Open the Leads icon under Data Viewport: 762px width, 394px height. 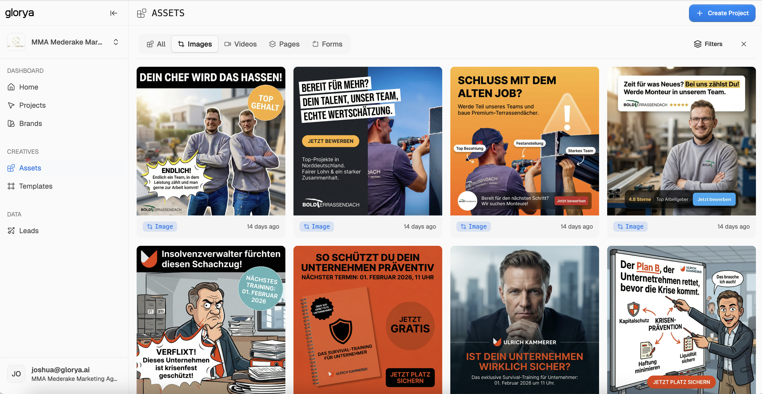click(11, 231)
